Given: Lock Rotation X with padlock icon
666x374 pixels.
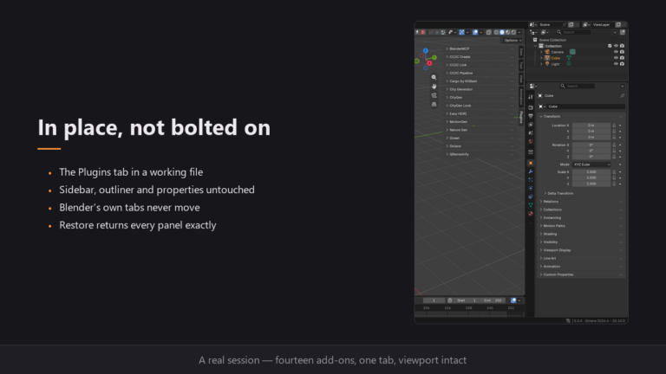Looking at the screenshot, I should (x=614, y=145).
